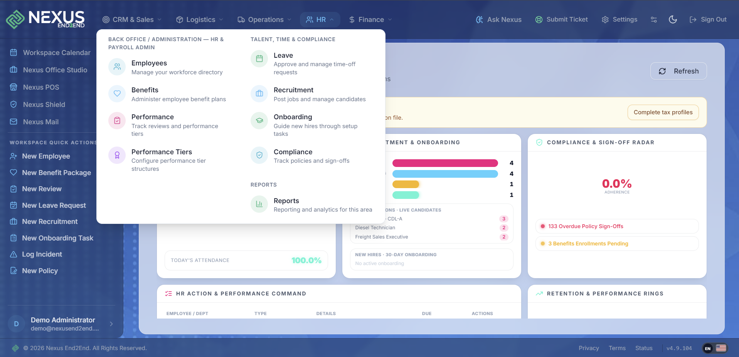Click the Demo Administrator avatar
This screenshot has width=739, height=357.
point(16,324)
